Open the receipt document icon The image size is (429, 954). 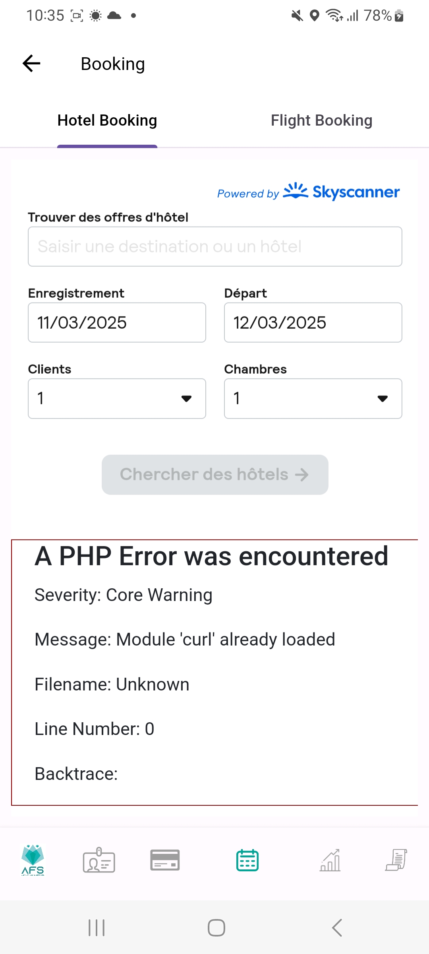pos(396,860)
